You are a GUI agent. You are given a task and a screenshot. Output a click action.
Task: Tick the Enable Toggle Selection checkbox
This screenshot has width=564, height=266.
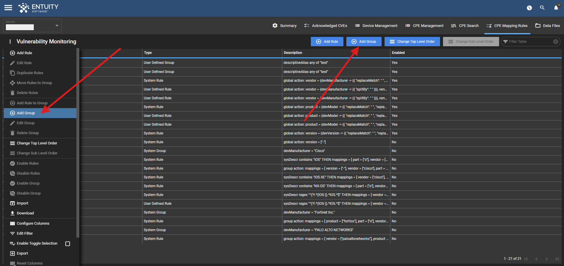[x=68, y=244]
